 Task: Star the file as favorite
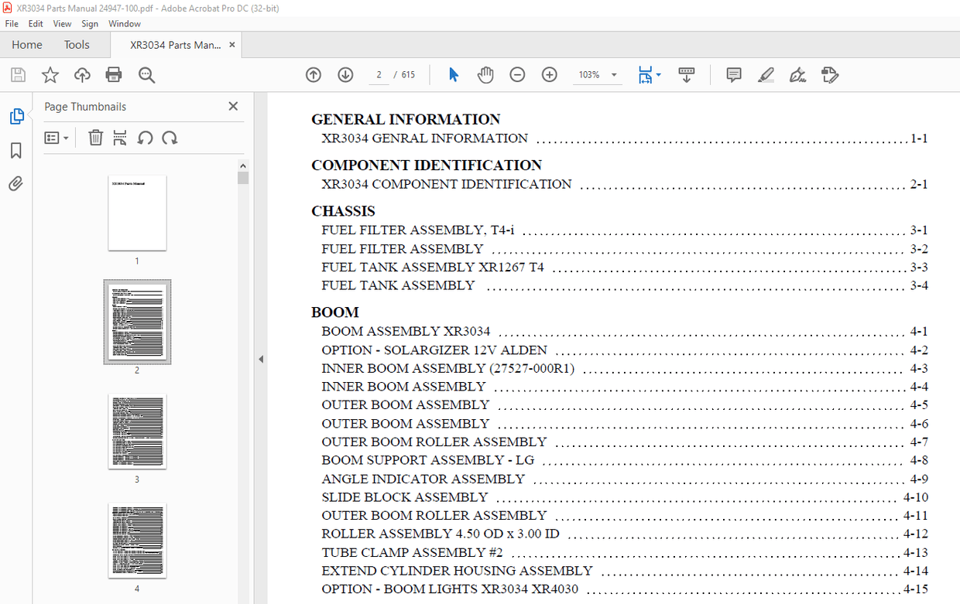(50, 75)
